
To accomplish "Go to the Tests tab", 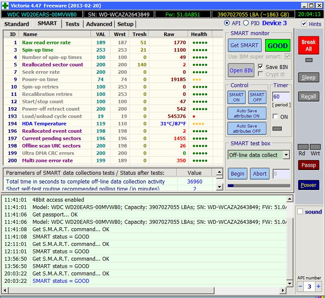I will point(72,24).
